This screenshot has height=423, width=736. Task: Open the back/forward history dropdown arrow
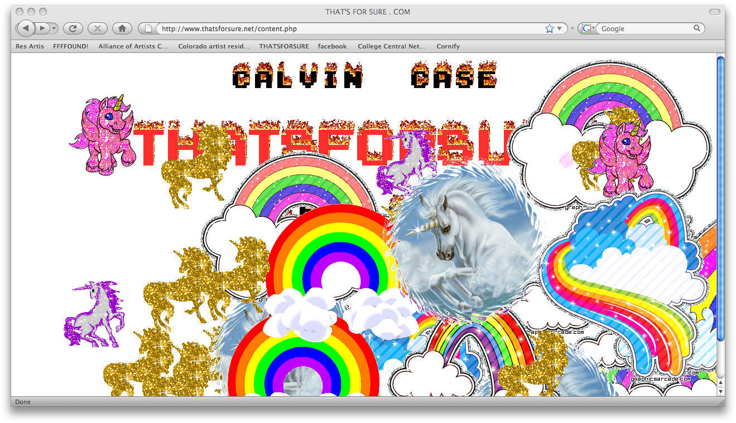(54, 28)
